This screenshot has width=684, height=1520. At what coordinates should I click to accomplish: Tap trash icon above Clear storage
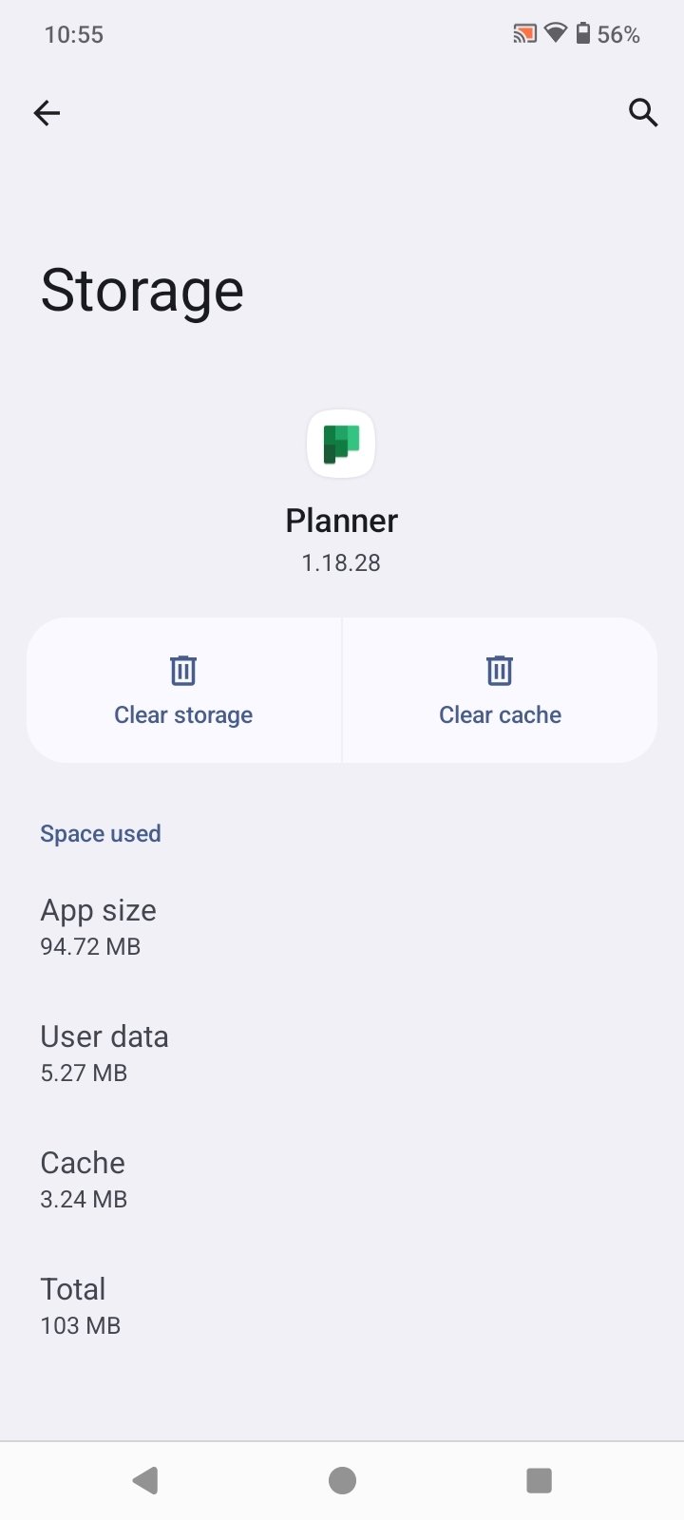tap(183, 671)
